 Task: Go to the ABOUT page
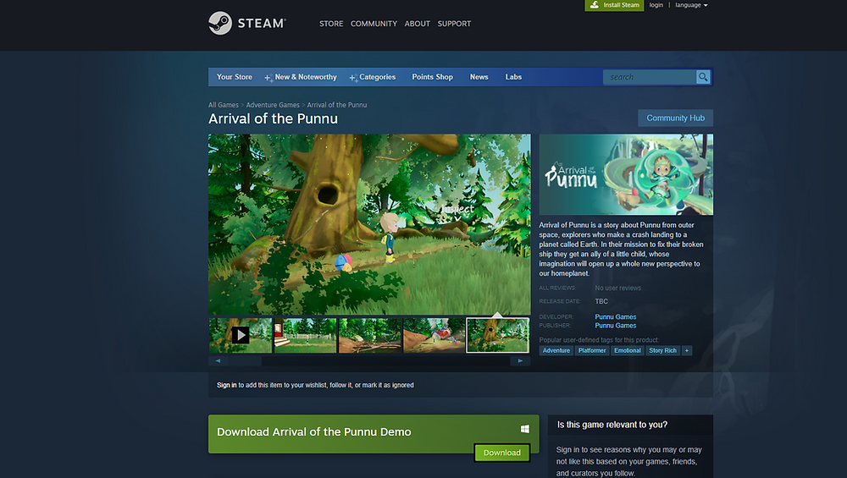tap(418, 24)
